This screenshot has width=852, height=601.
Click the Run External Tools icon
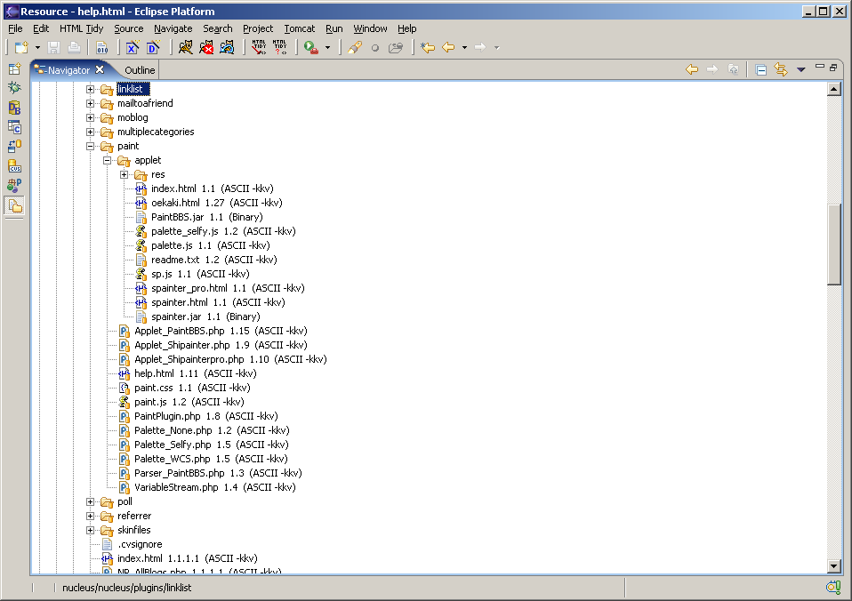[x=310, y=48]
